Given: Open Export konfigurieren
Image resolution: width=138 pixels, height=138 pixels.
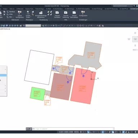Looking at the screenshot, I should click(20, 14).
